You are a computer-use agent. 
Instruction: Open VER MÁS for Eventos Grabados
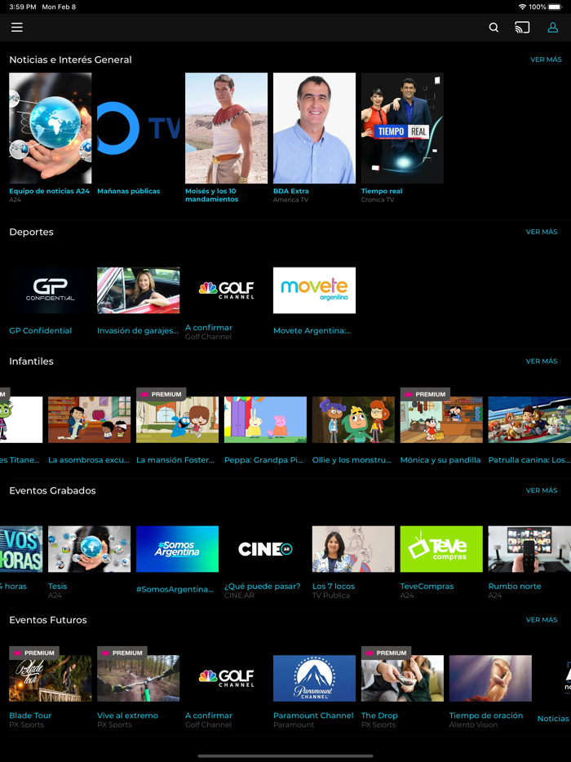click(x=542, y=490)
